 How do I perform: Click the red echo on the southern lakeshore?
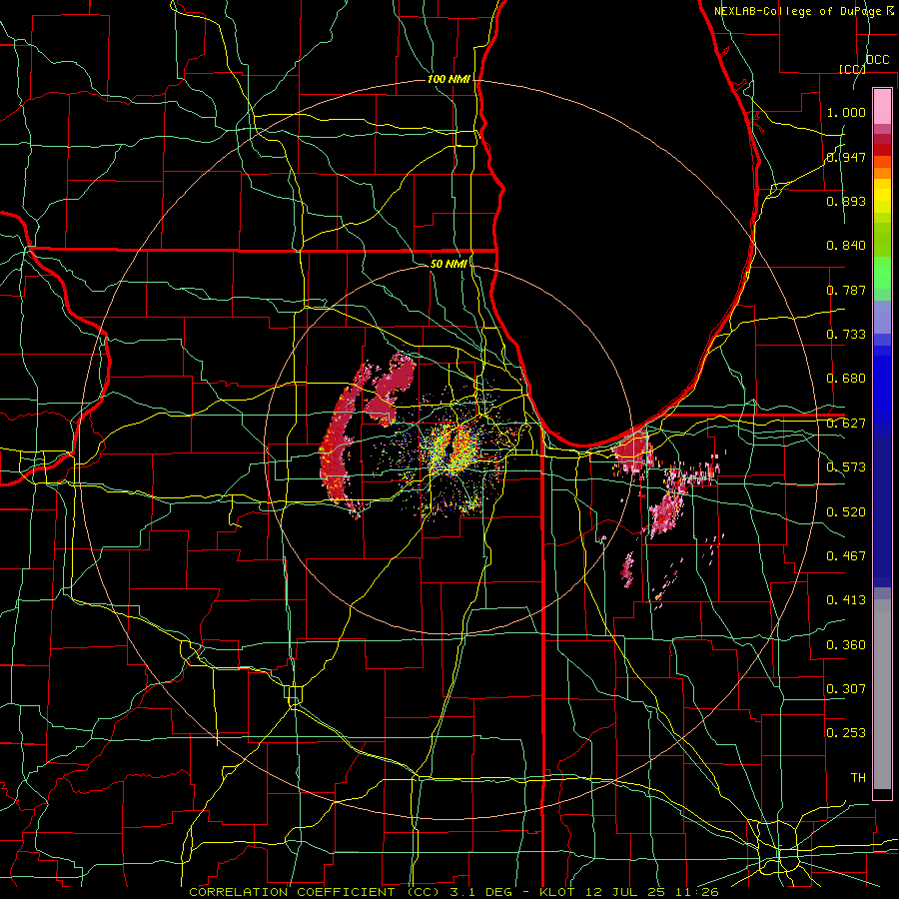[633, 450]
